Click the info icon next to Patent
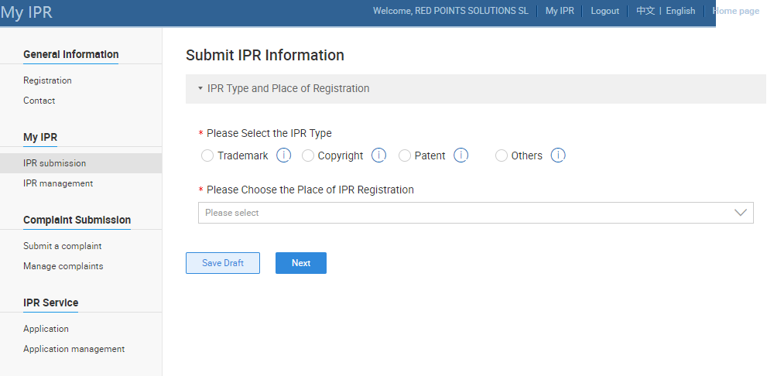767x376 pixels. [x=461, y=156]
